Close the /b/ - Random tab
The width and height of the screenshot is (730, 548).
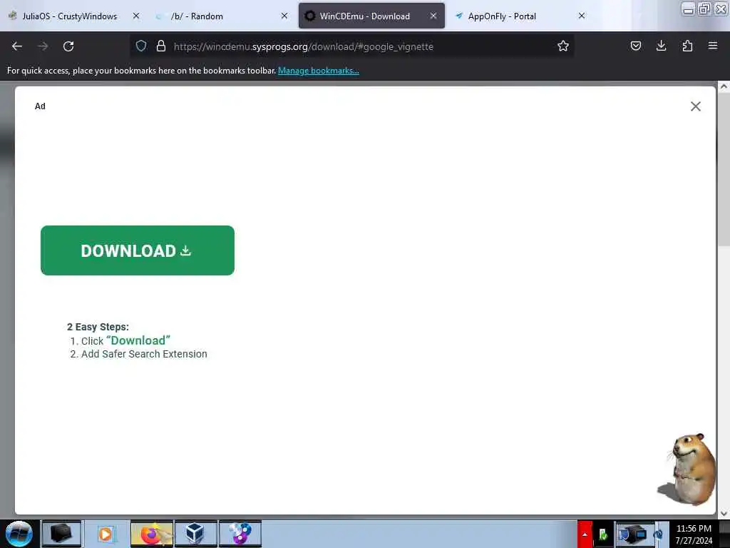click(284, 16)
